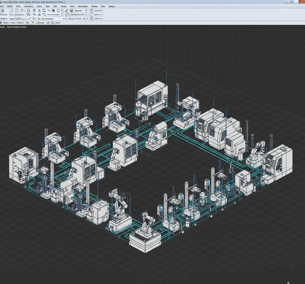Screen dimensions: 305x284
Task: Click the blue icon left of the orange grid icon
Action: click(x=28, y=23)
